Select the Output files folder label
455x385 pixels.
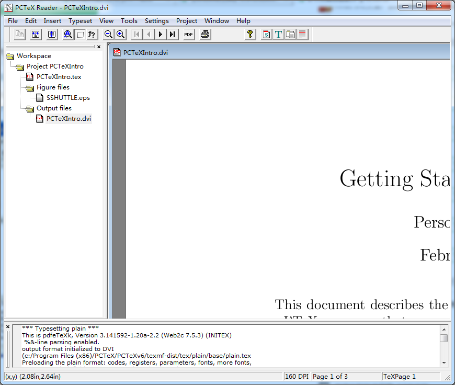coord(54,108)
